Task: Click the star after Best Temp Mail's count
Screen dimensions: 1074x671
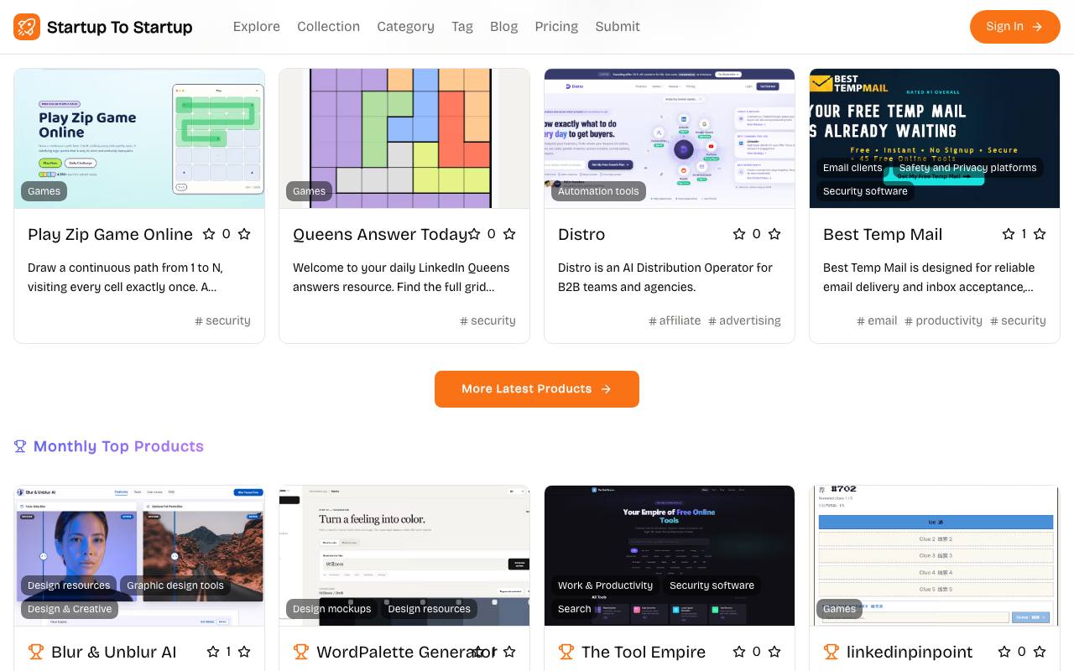Action: (x=1040, y=234)
